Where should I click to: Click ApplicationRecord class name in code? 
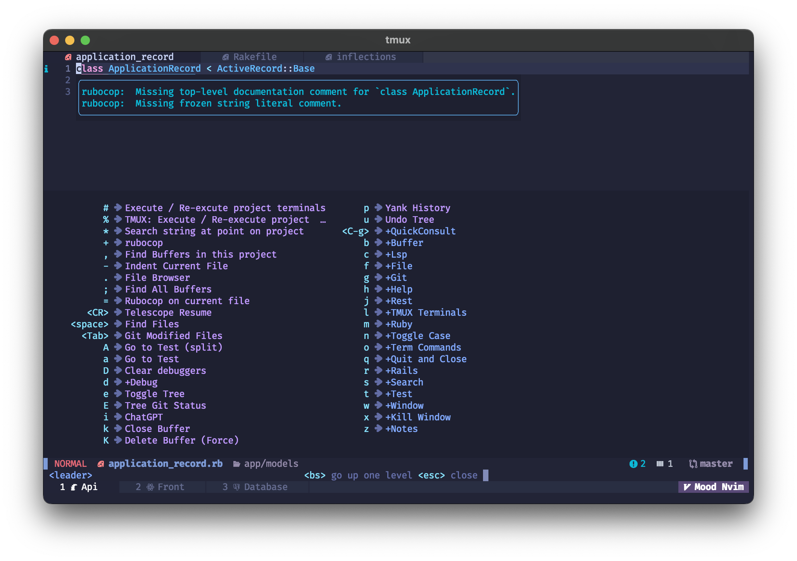pos(154,69)
